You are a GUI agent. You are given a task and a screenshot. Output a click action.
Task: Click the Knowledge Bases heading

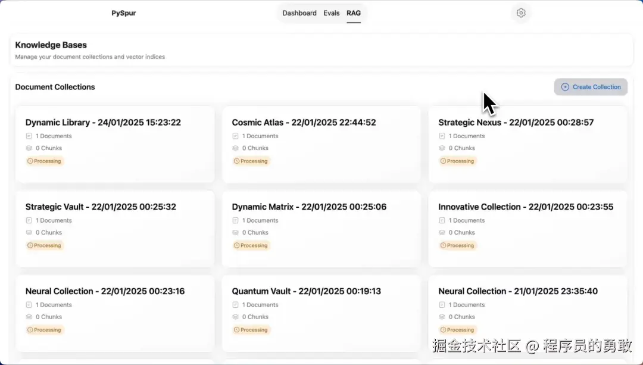(51, 45)
